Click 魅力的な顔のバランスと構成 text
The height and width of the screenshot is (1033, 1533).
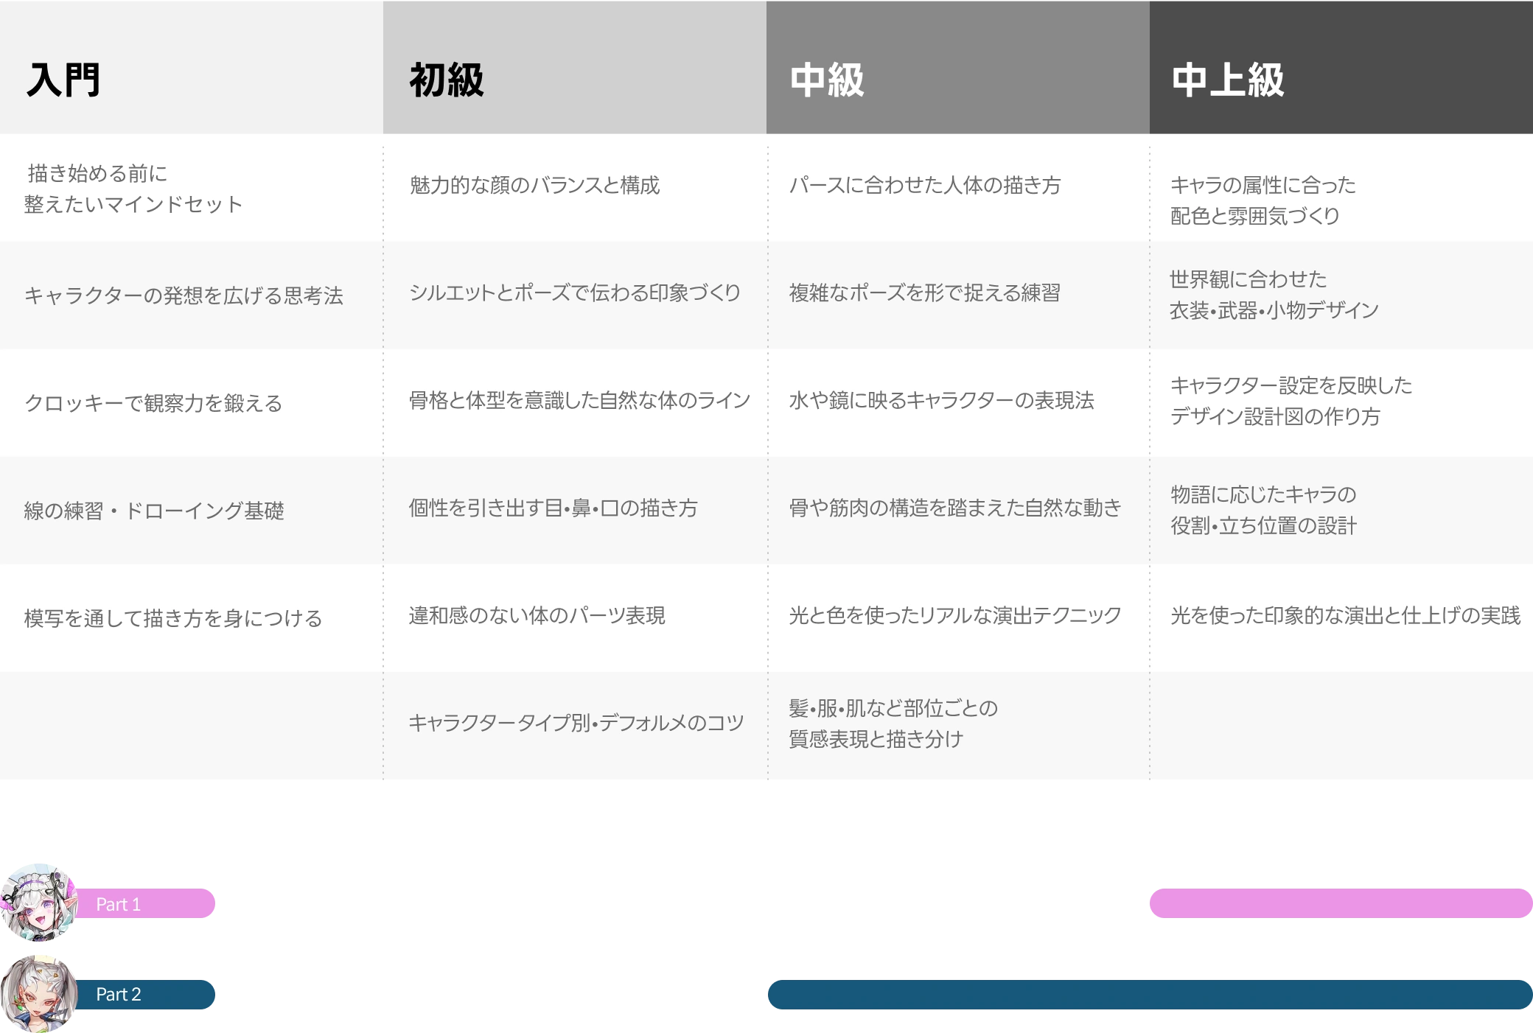pyautogui.click(x=534, y=185)
